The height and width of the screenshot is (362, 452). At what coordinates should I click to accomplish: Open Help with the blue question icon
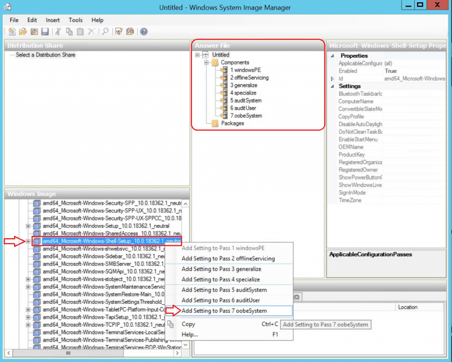144,31
